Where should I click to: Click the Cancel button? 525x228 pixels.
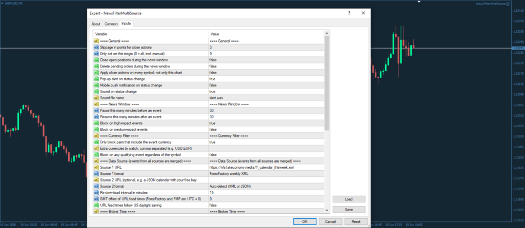coord(331,221)
